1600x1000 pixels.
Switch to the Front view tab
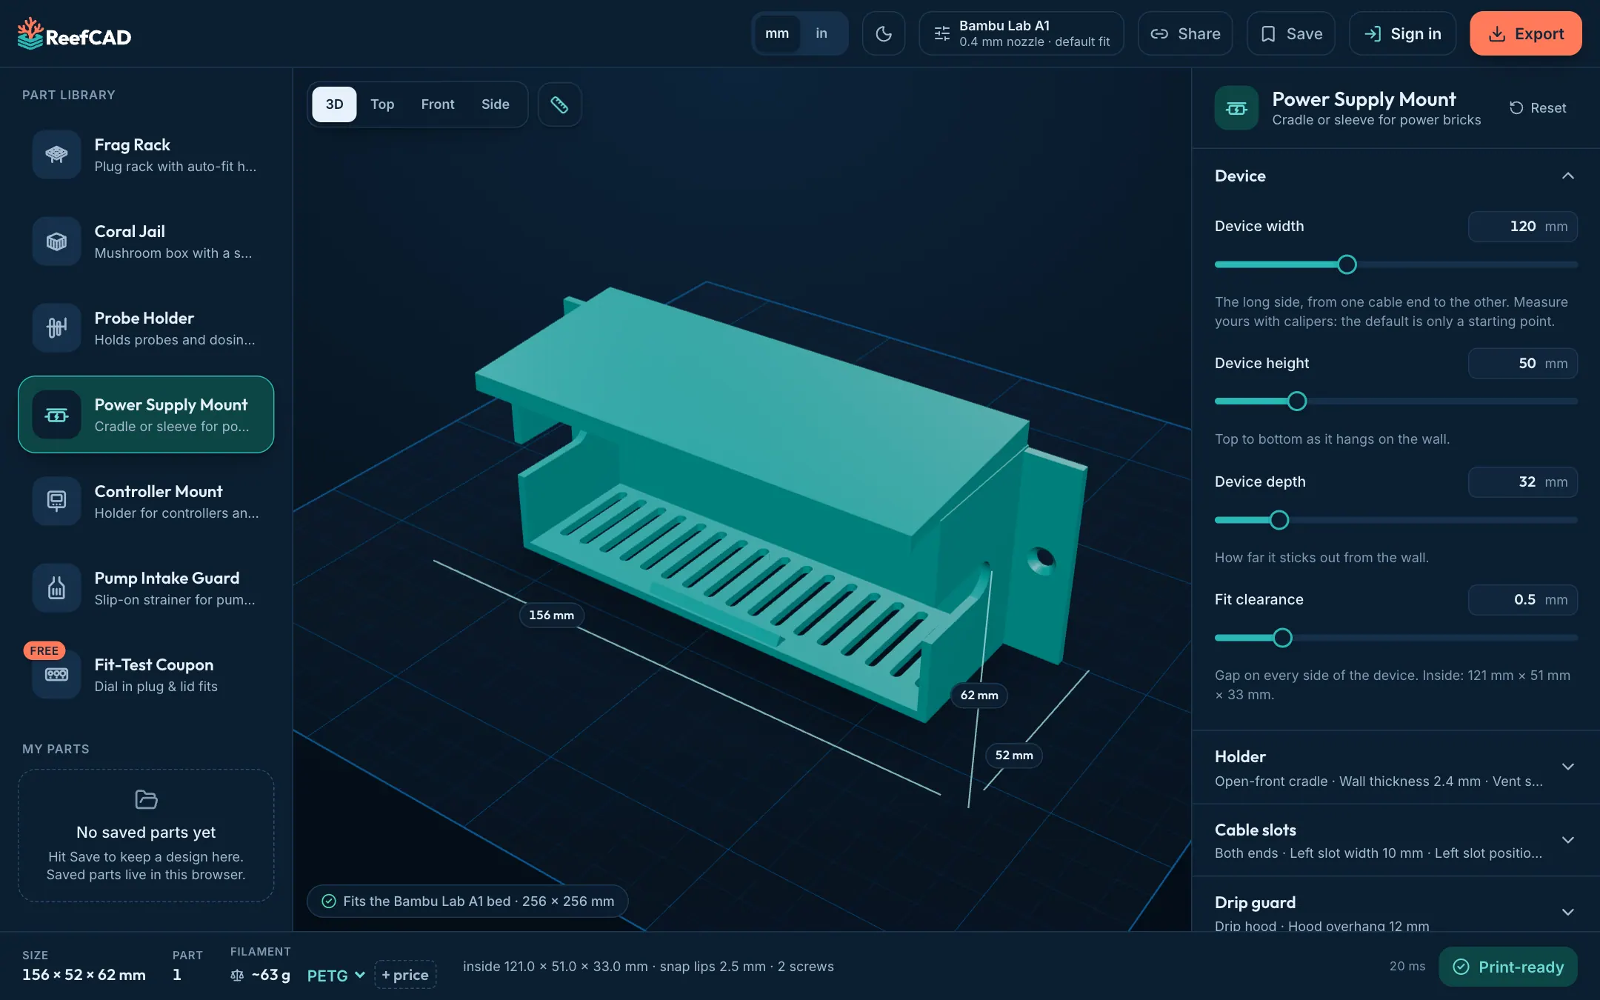(x=438, y=104)
